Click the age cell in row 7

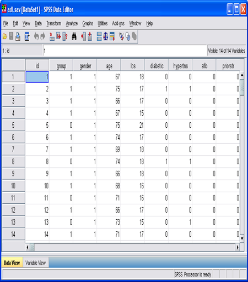109,149
